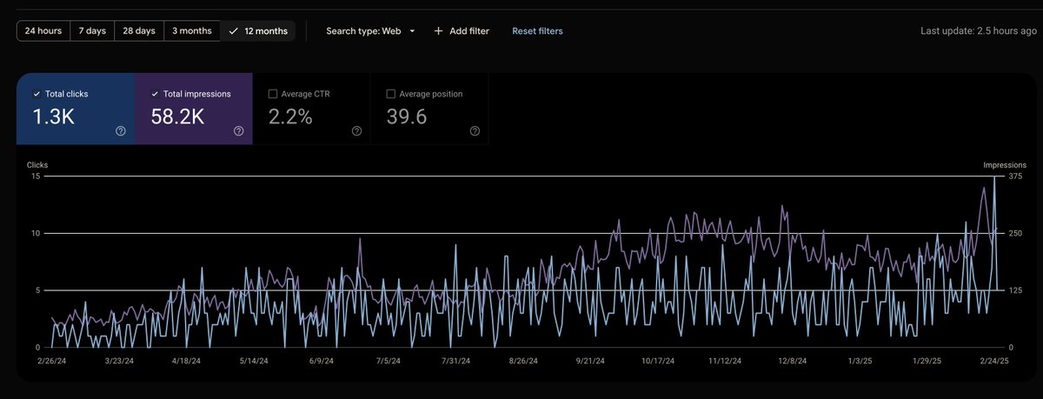Uncheck the Total impressions checkbox
Image resolution: width=1043 pixels, height=399 pixels.
point(156,94)
